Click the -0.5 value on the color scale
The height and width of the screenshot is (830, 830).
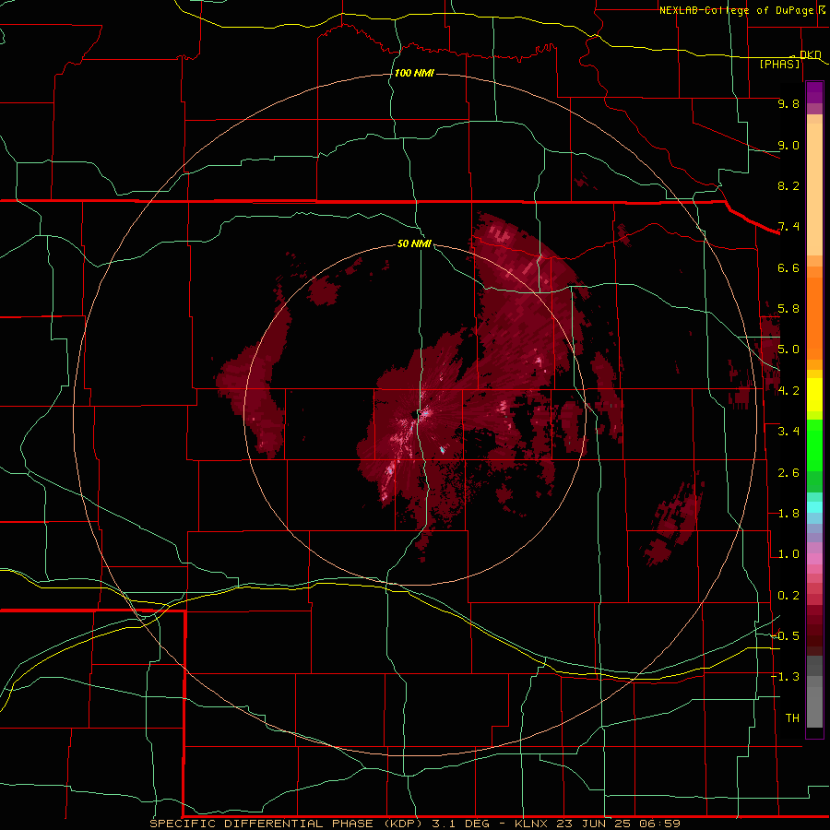click(x=785, y=636)
